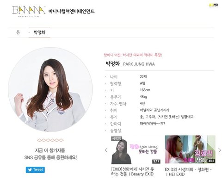This screenshot has width=222, height=188.
Task: Click the small logo badge at top right
Action: (x=214, y=5)
